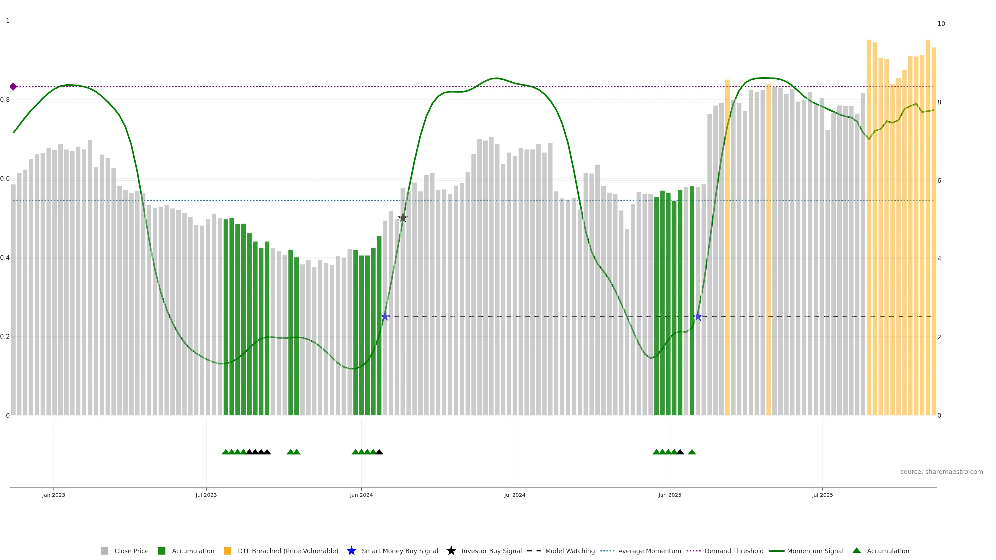Click the green Accumulation bar legend label
Screen dimensions: 996x560
pos(193,551)
